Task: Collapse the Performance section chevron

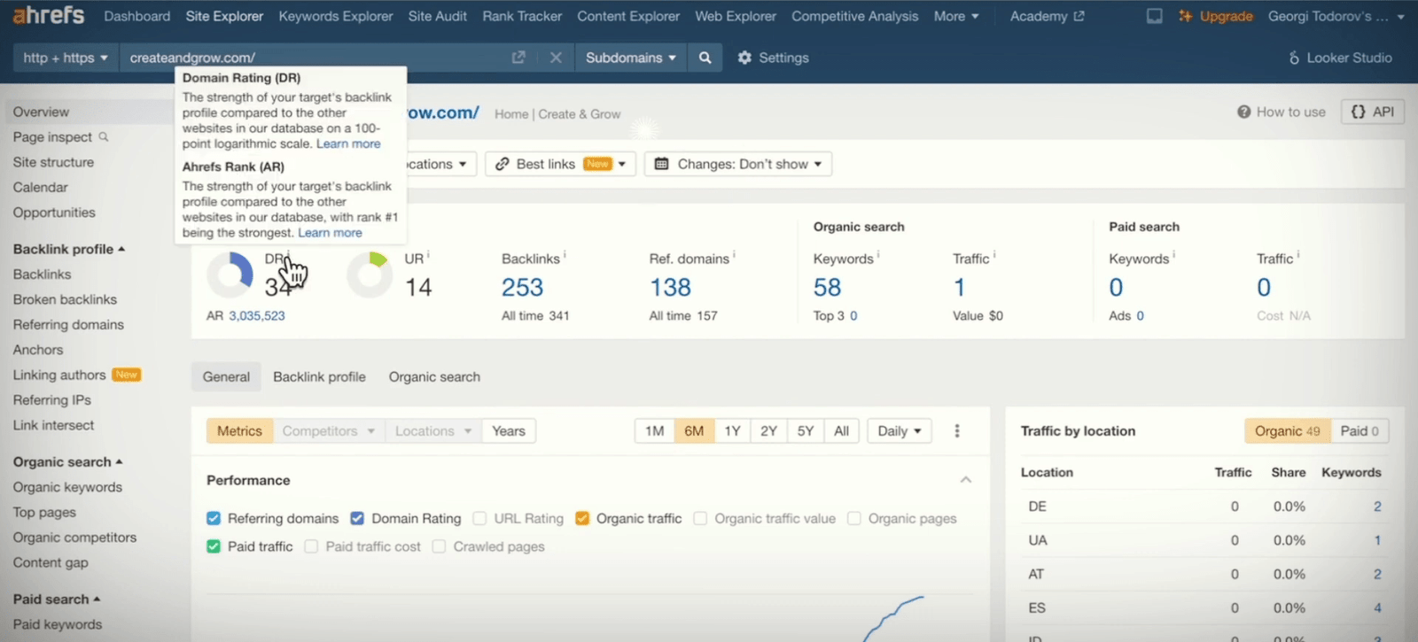Action: click(x=966, y=480)
